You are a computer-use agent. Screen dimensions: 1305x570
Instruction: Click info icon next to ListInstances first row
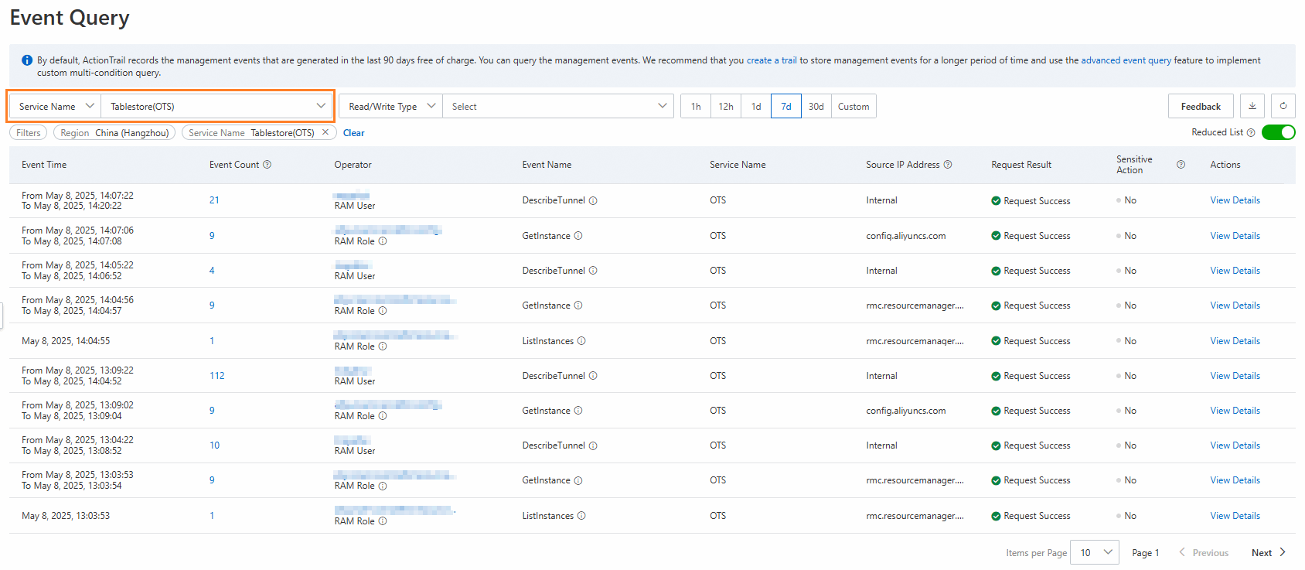coord(581,341)
